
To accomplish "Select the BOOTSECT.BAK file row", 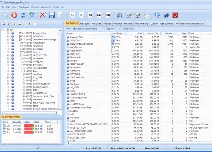I will click(139, 138).
